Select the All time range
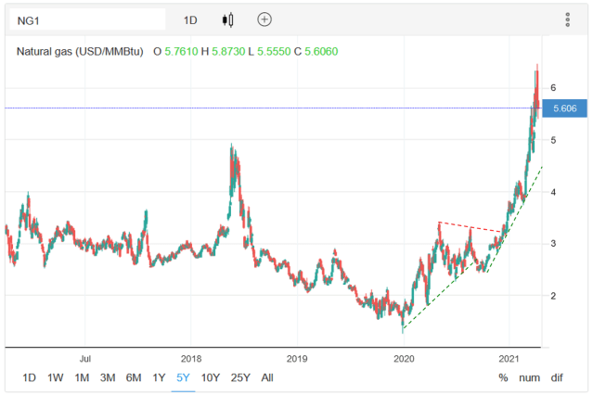 click(x=267, y=377)
